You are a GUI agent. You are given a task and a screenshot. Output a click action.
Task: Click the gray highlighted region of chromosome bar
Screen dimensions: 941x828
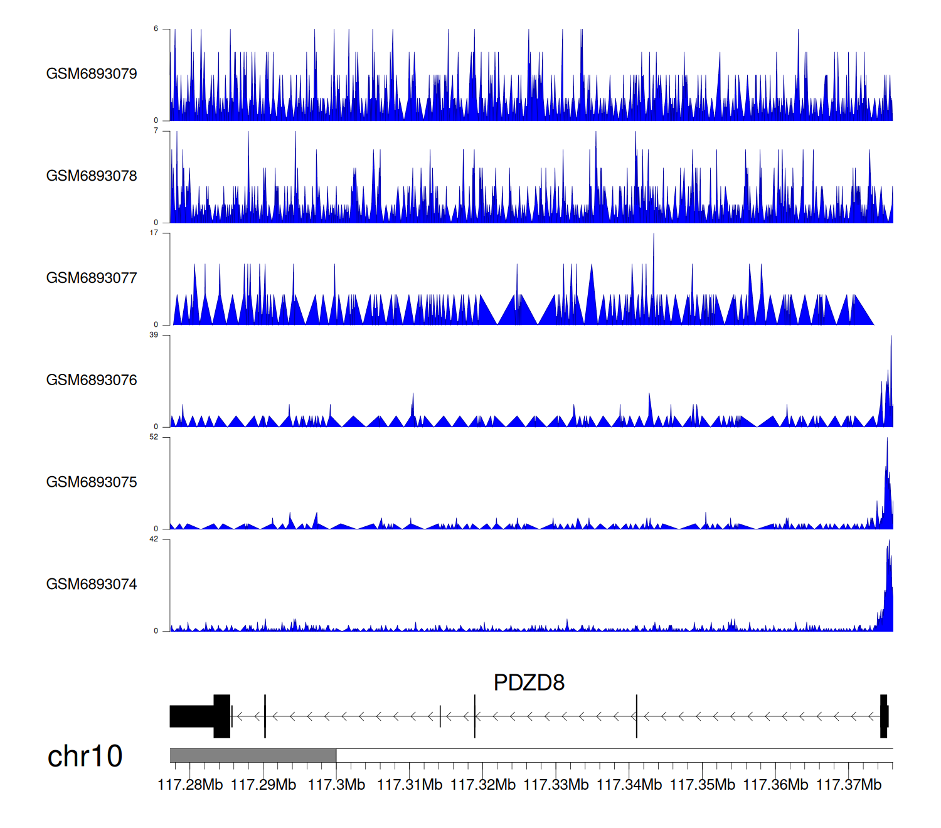click(x=253, y=755)
